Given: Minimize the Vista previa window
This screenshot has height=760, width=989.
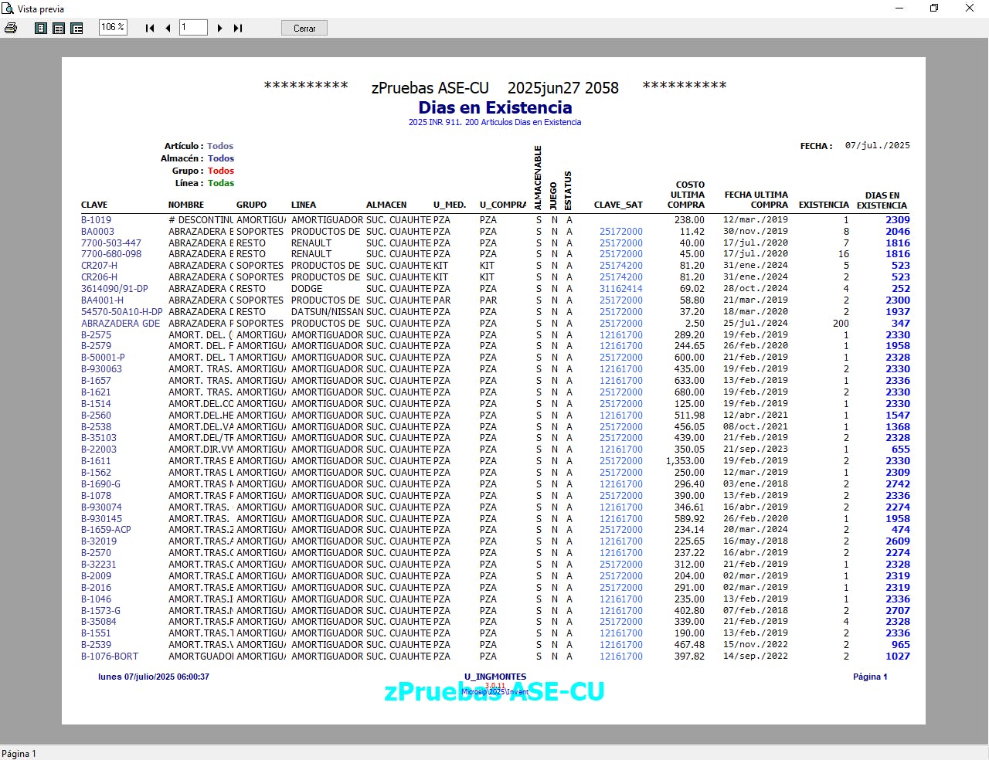Looking at the screenshot, I should (899, 8).
